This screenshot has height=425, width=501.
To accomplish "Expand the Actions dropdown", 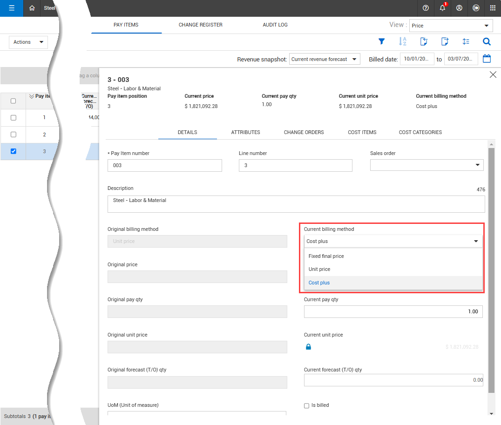I will pos(29,42).
